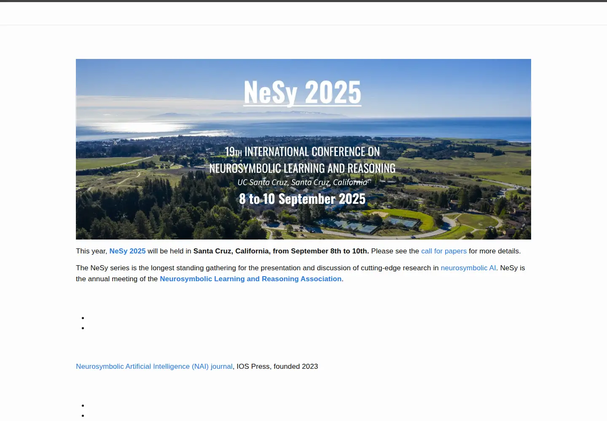Click the bold "Santa Cruz, California, from September 8th to 10th." text
Image resolution: width=607 pixels, height=421 pixels.
coord(281,251)
